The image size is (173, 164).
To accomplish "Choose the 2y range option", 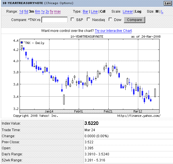I will [47, 12].
